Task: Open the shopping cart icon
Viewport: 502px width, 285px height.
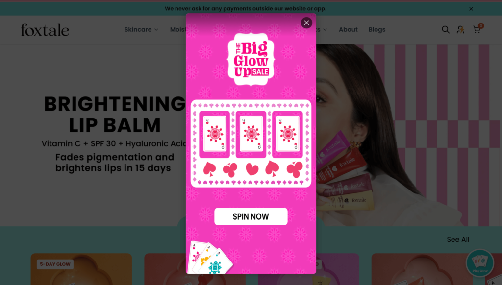Action: coord(477,29)
